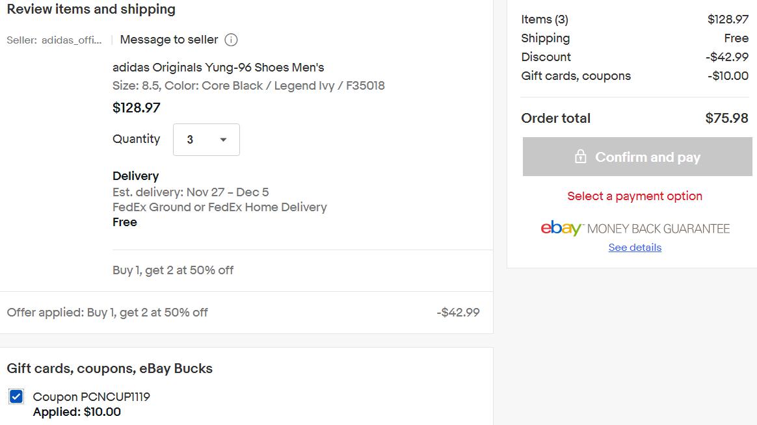This screenshot has width=757, height=425.
Task: Click the Confirm and pay button
Action: [x=637, y=157]
